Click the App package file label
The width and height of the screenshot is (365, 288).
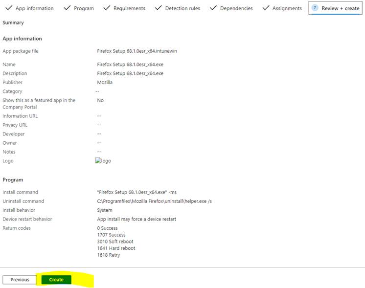[21, 51]
